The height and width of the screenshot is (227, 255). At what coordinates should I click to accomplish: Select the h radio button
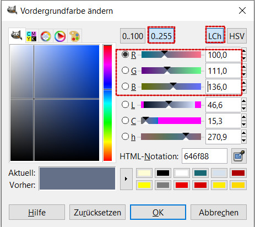click(x=125, y=137)
